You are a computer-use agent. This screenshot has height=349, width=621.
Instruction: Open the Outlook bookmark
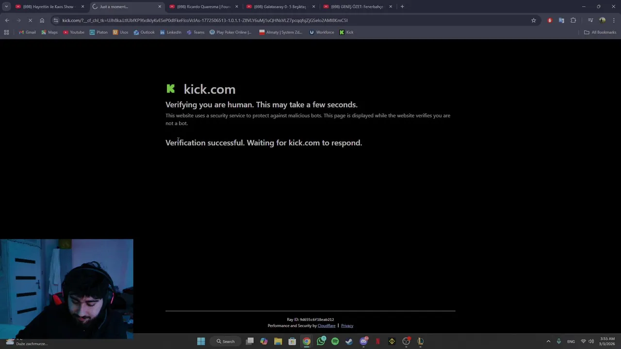point(144,32)
